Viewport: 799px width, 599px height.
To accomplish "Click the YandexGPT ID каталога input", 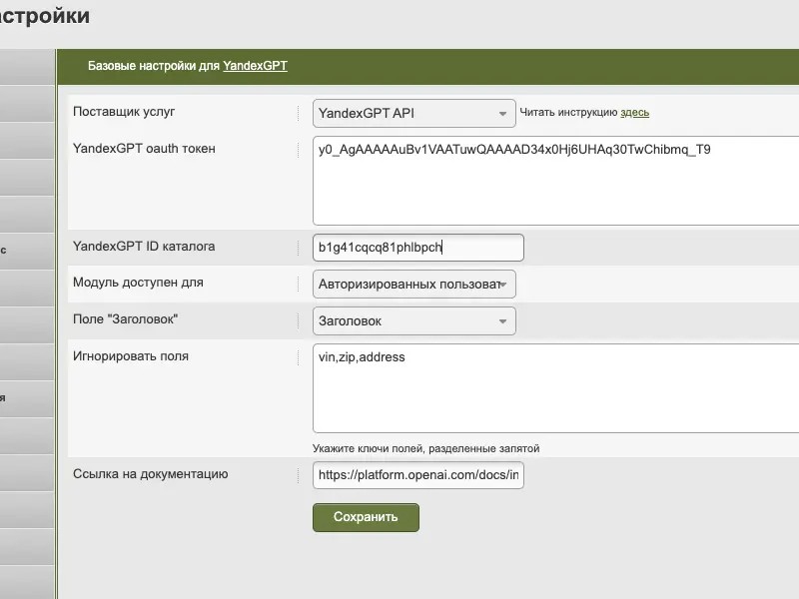I will [417, 248].
